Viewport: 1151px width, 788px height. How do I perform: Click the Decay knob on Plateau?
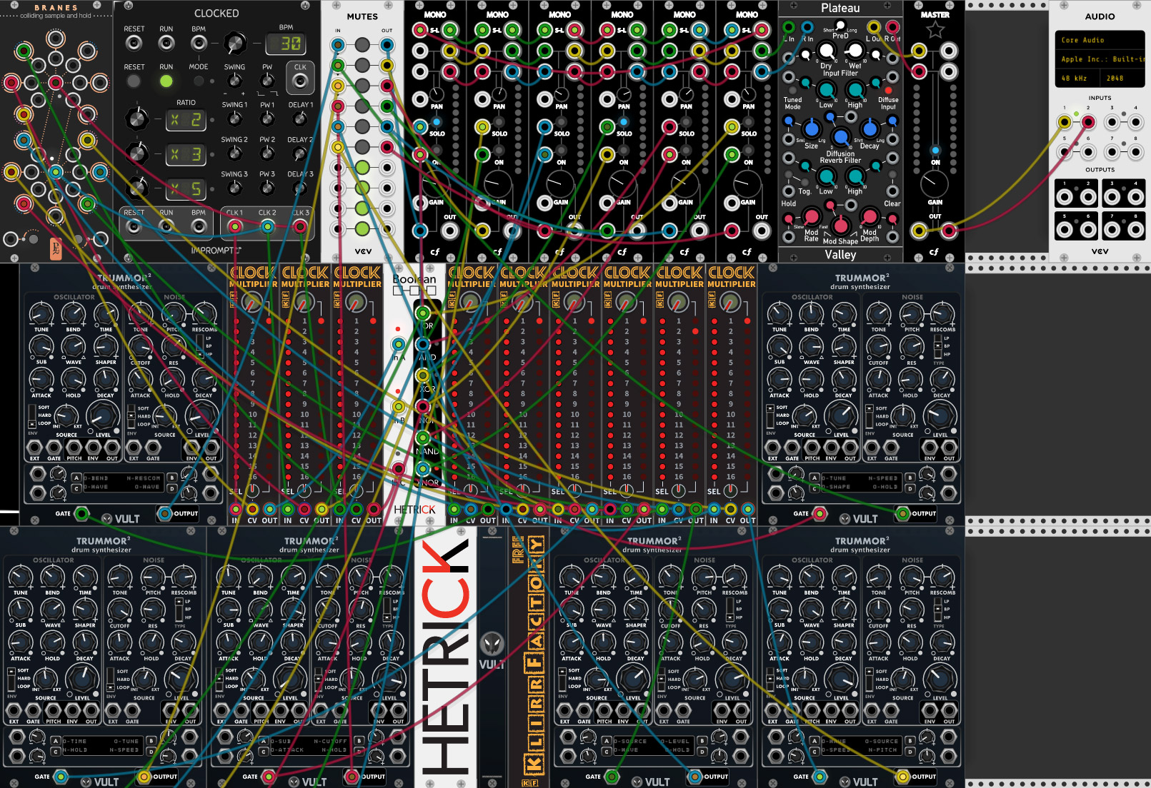click(870, 129)
